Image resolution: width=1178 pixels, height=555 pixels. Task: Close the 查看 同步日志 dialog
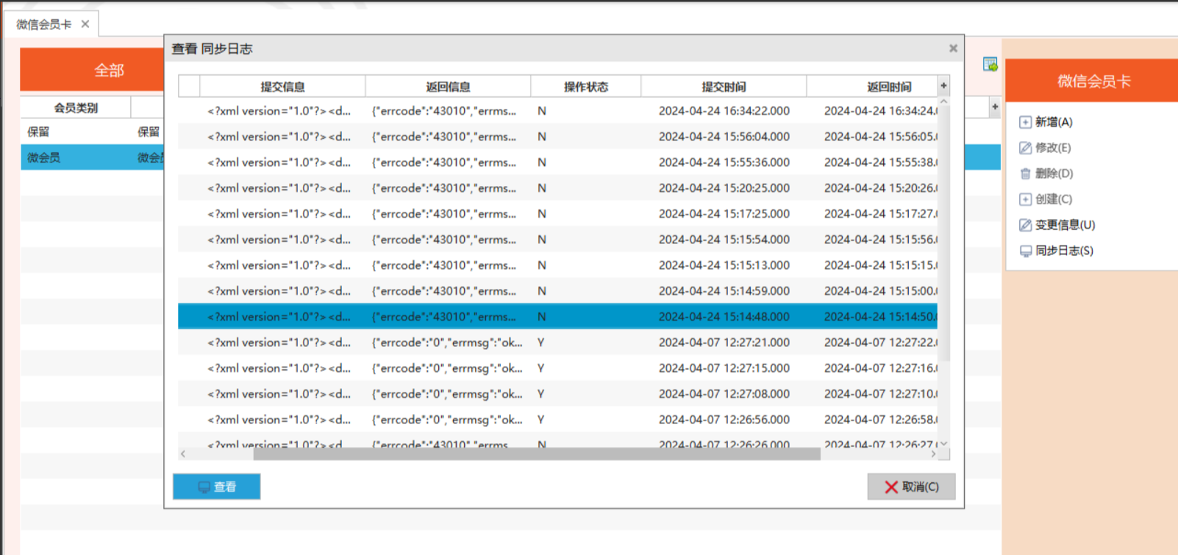click(x=953, y=49)
